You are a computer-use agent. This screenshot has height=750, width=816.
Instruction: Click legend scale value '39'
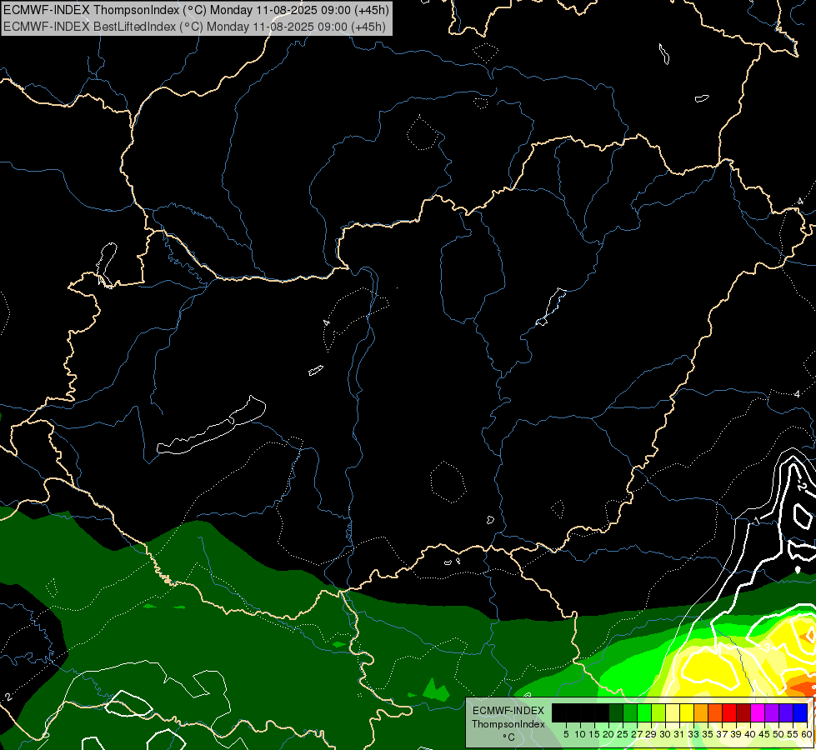pos(736,734)
